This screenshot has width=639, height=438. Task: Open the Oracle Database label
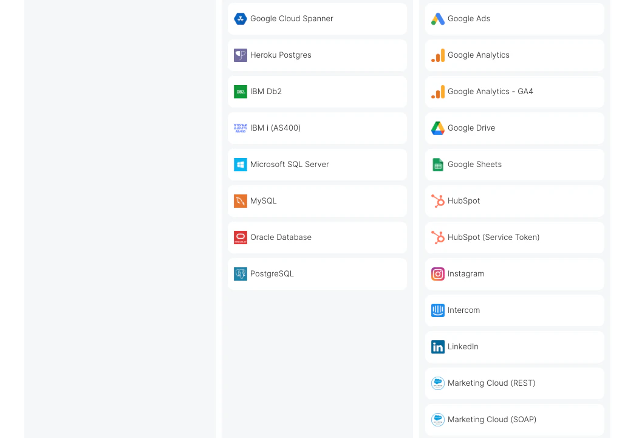281,238
